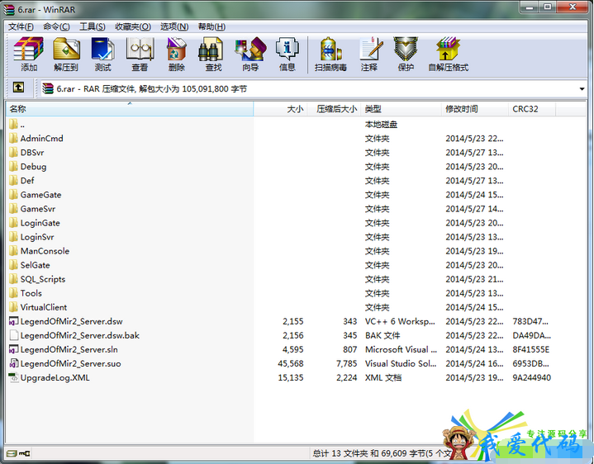Click the 信息 (Info) toolbar icon

(287, 49)
